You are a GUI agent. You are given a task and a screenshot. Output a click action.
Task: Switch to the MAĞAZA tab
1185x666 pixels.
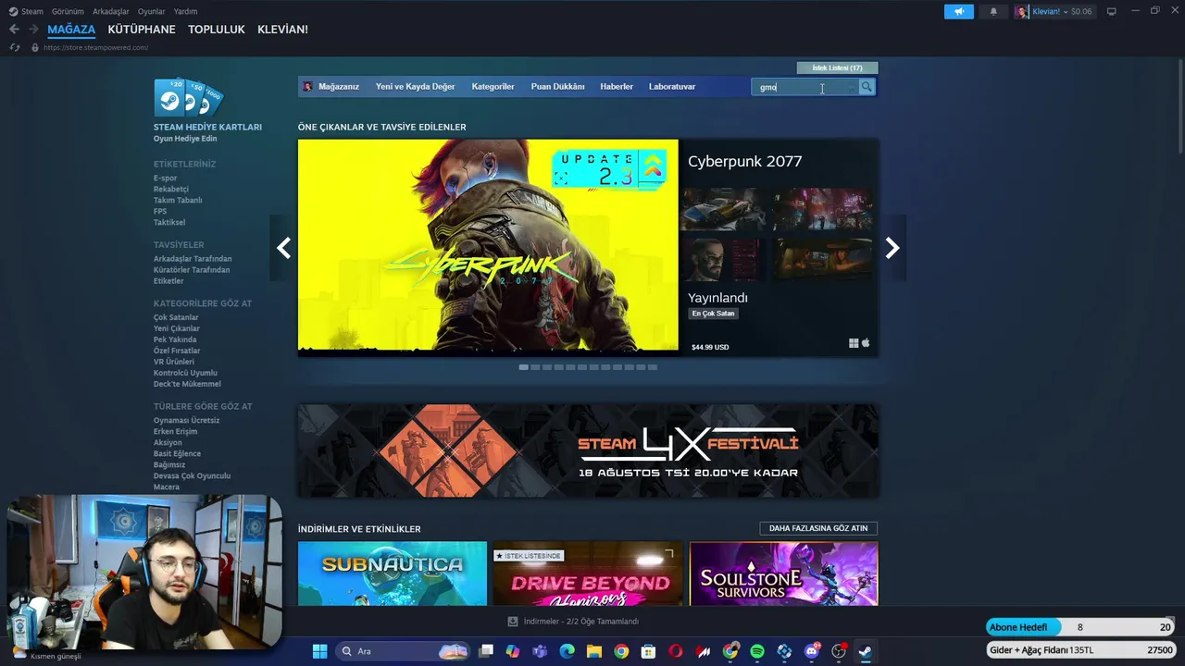pos(71,30)
